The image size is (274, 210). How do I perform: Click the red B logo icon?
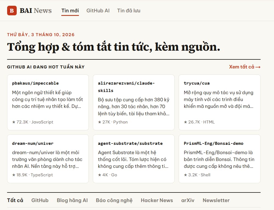[12, 10]
